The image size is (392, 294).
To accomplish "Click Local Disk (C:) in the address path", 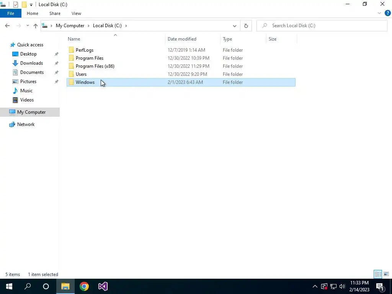I will tap(107, 26).
